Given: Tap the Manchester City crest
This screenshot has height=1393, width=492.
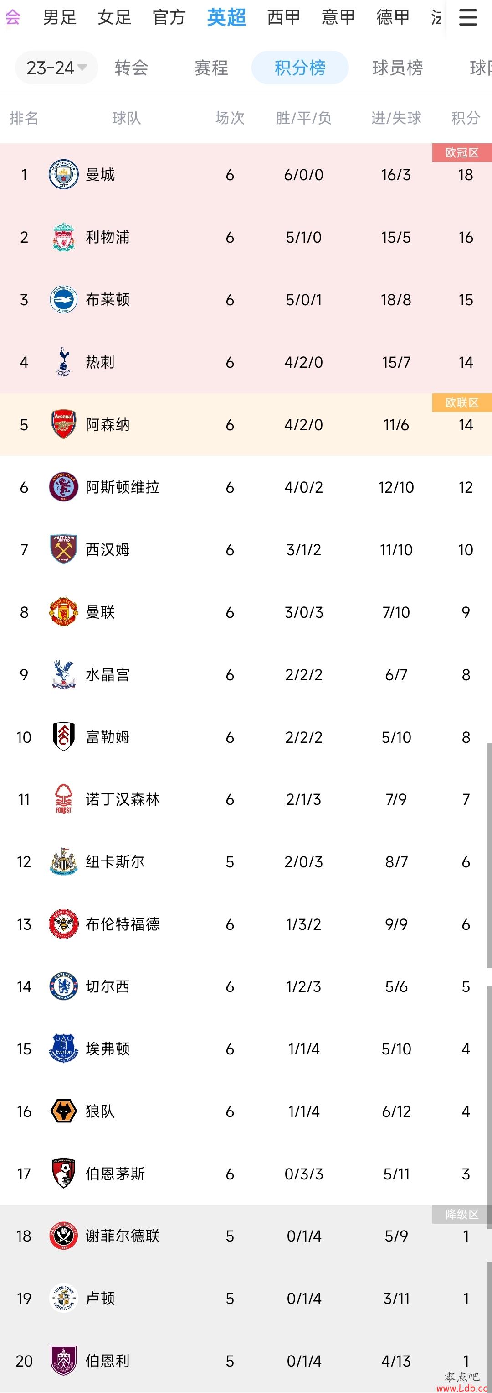Looking at the screenshot, I should 63,175.
